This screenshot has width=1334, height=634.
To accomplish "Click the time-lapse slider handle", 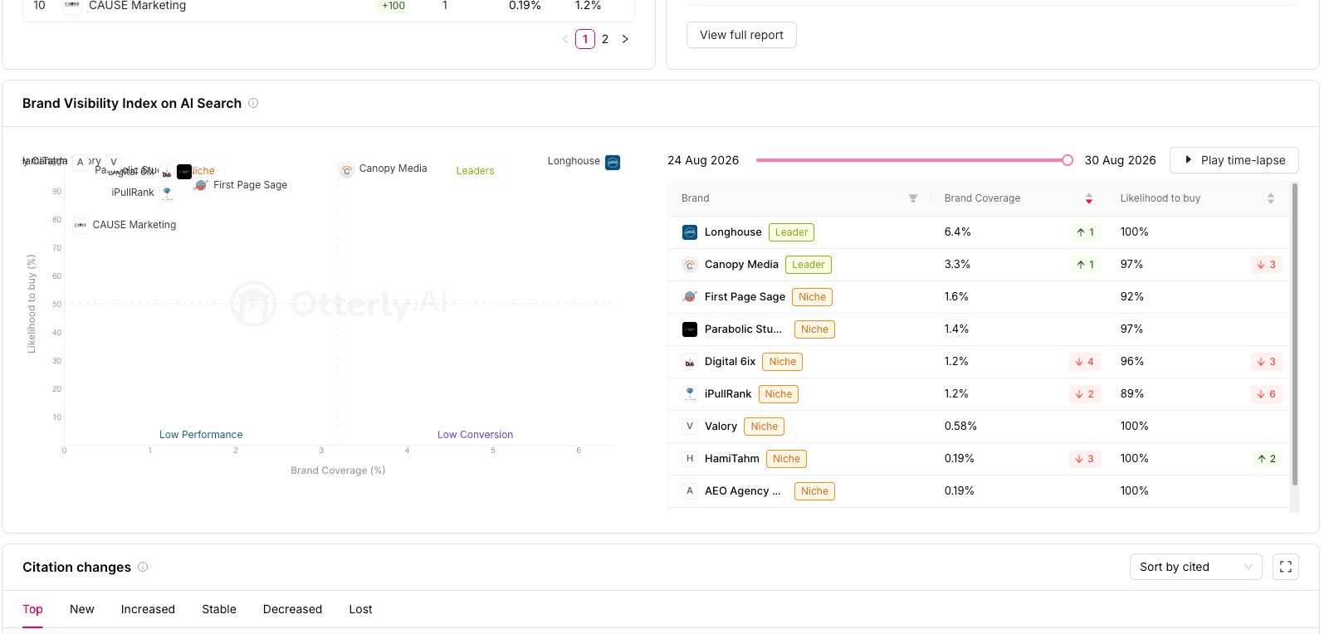I will click(x=1068, y=160).
